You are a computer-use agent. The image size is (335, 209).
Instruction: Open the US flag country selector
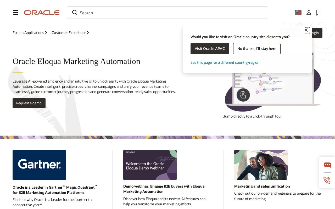(298, 13)
